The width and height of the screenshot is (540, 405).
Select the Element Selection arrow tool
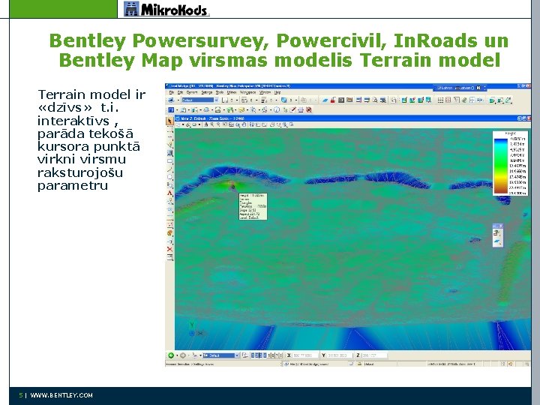[x=169, y=121]
